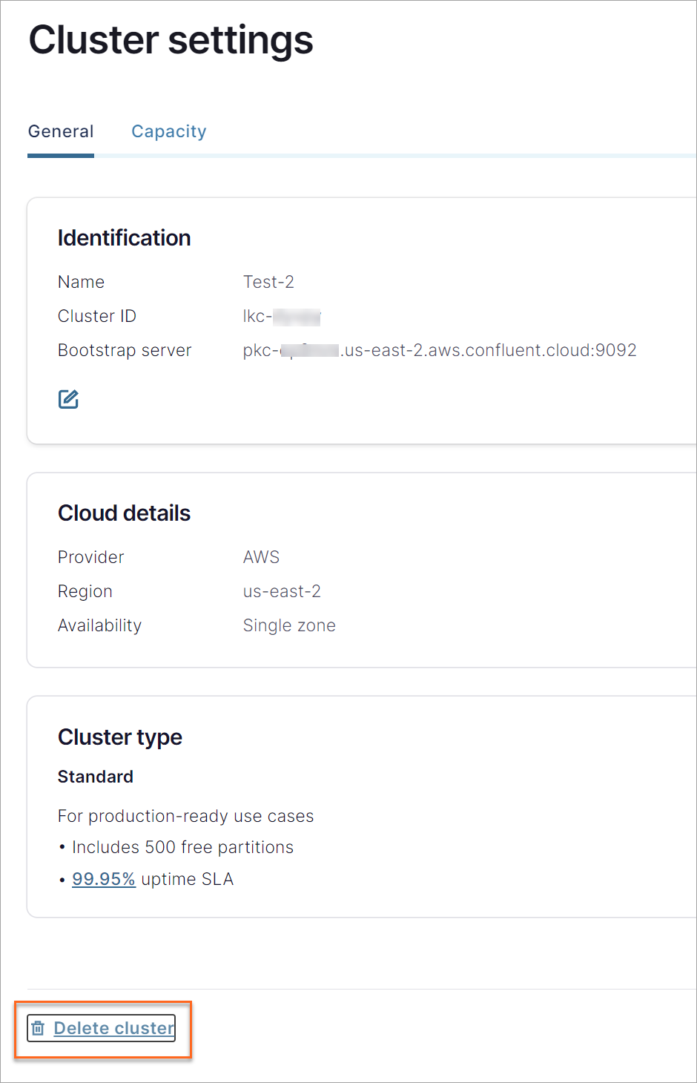
Task: Click the Identification section heading
Action: tap(124, 237)
